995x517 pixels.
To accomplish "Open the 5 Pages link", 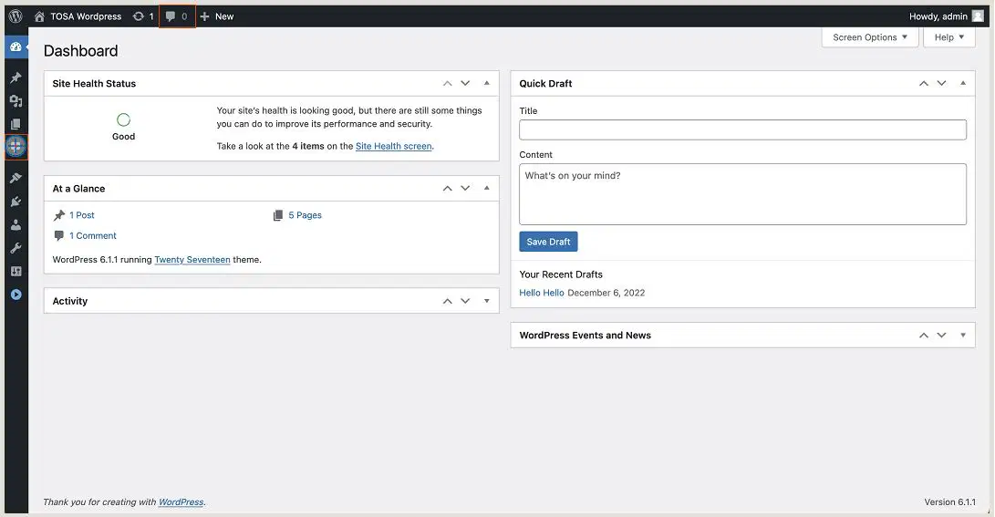I will click(306, 215).
